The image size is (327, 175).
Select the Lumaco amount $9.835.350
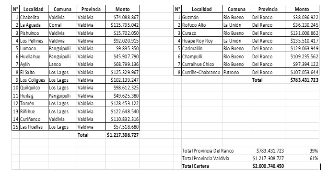123,48
